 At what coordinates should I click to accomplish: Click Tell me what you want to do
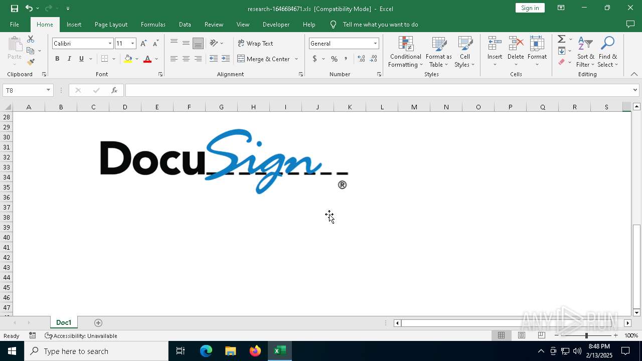pos(380,24)
